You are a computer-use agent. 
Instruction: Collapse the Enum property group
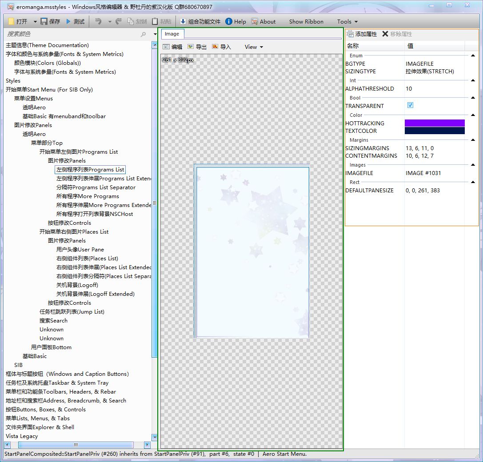coord(473,56)
